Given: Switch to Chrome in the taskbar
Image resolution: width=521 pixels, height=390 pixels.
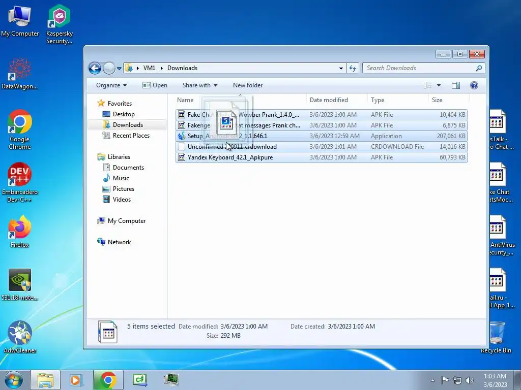Looking at the screenshot, I should pyautogui.click(x=108, y=380).
